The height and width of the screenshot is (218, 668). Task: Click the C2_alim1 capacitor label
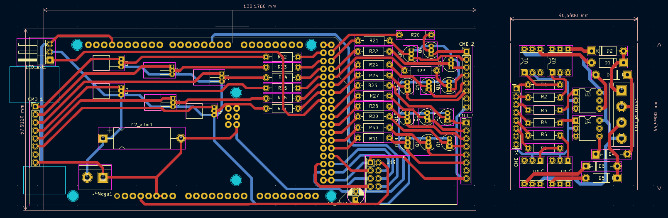click(142, 125)
